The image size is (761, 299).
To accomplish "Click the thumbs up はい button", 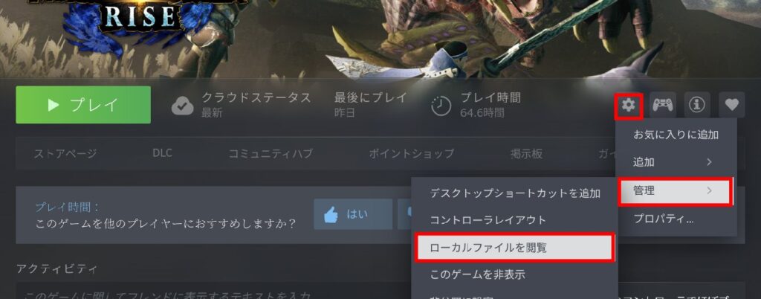I will 353,214.
